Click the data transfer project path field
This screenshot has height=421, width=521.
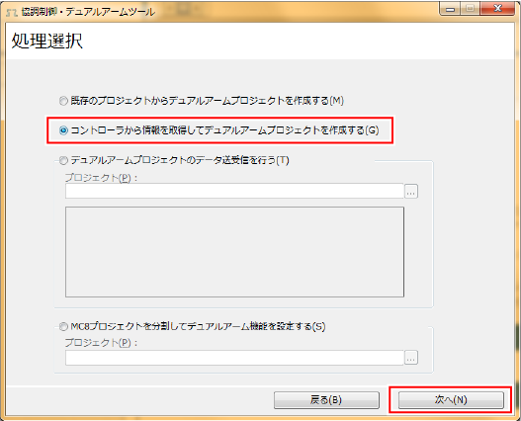[x=234, y=191]
